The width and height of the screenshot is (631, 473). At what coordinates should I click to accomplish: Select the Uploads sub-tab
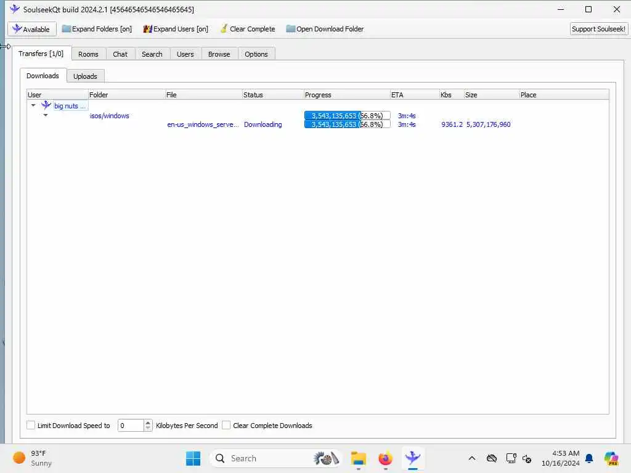(x=85, y=76)
